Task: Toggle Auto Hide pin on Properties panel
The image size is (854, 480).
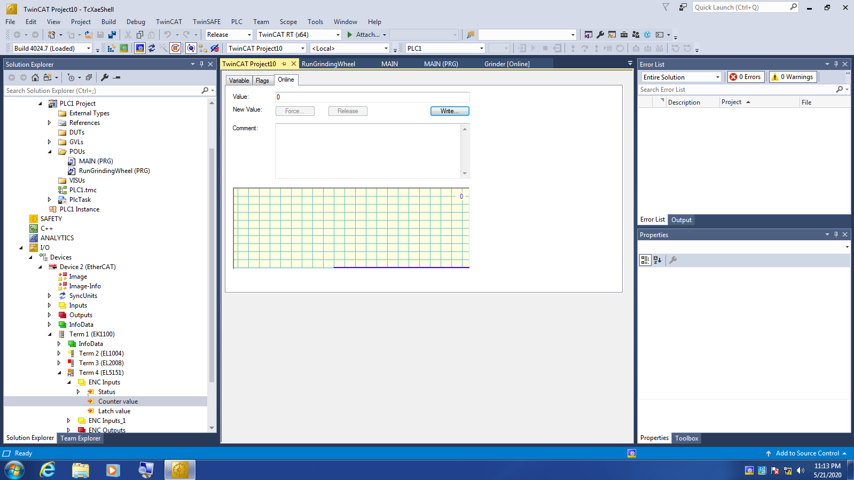Action: 836,234
